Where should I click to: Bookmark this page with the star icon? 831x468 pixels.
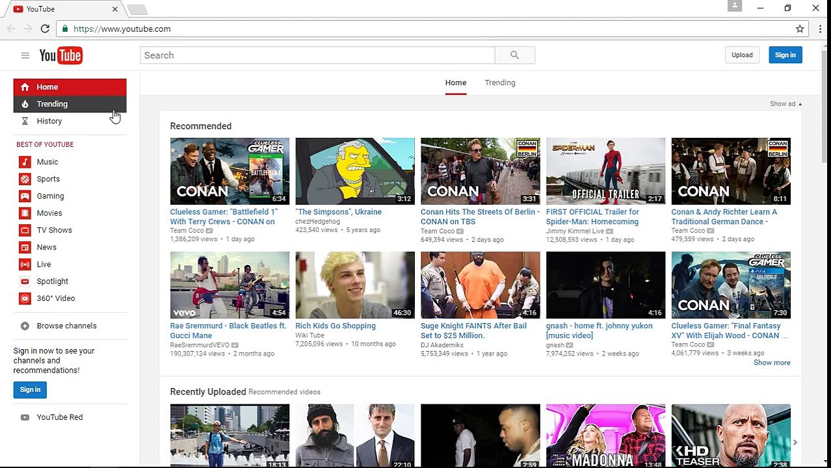tap(800, 29)
